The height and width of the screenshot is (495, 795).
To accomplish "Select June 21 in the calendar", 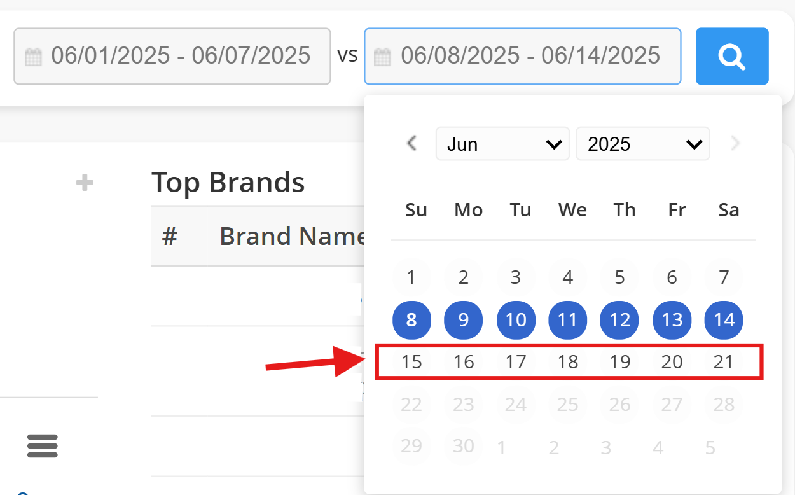I will (724, 362).
